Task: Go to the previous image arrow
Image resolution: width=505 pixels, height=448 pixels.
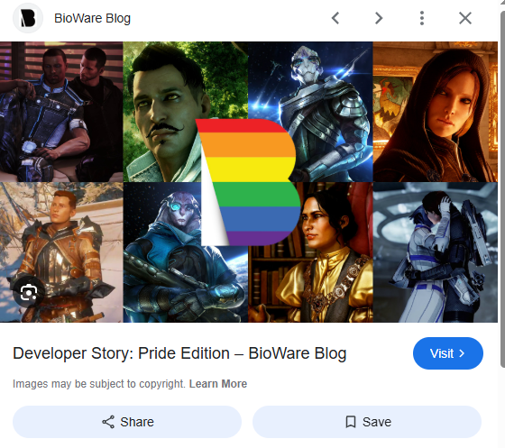Action: click(335, 18)
